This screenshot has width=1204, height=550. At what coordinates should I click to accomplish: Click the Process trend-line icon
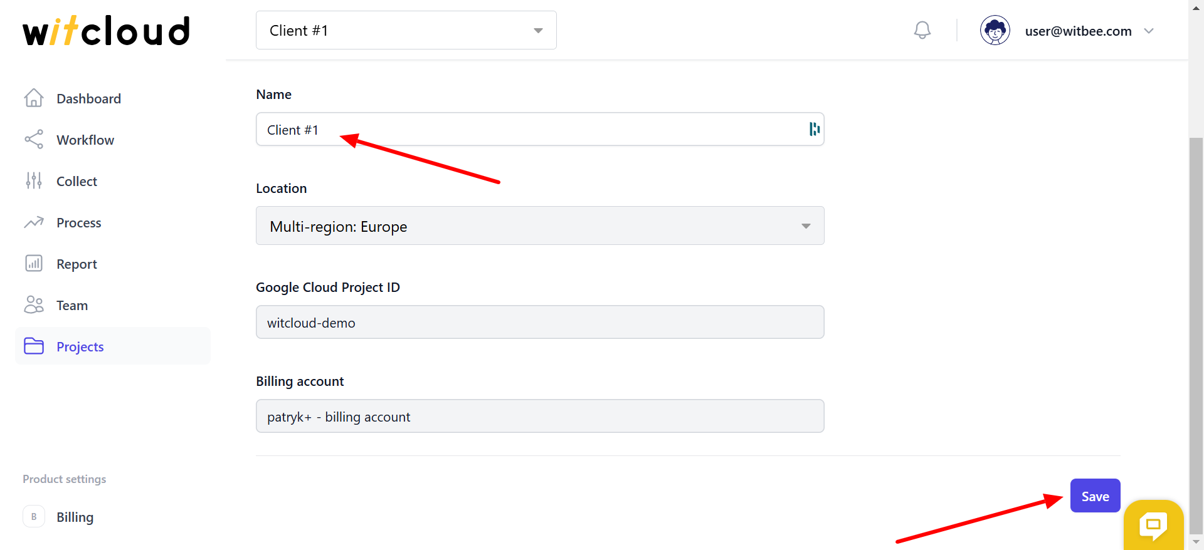click(34, 222)
